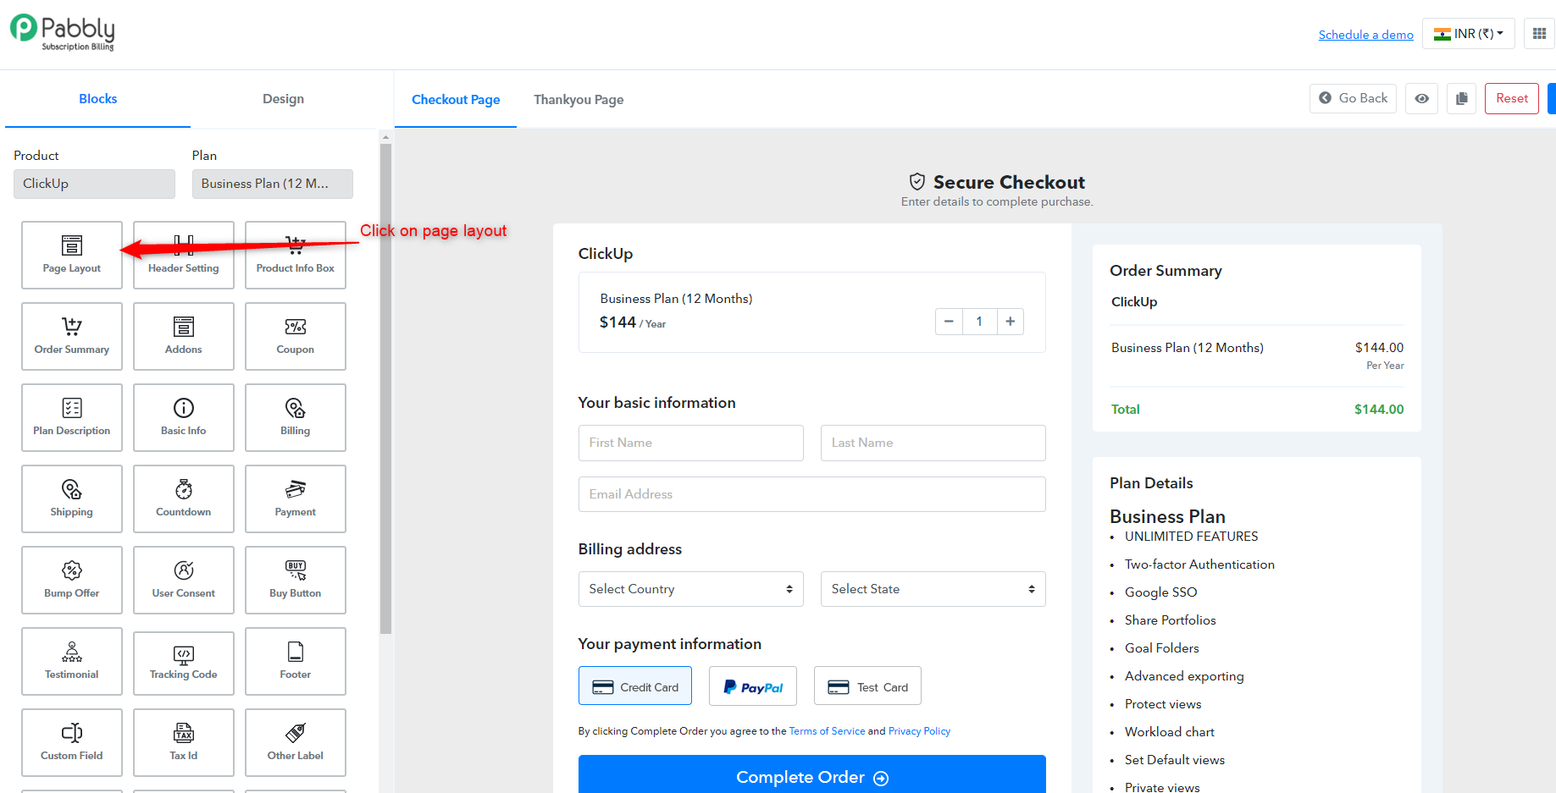Open the Page Layout block

coord(72,255)
